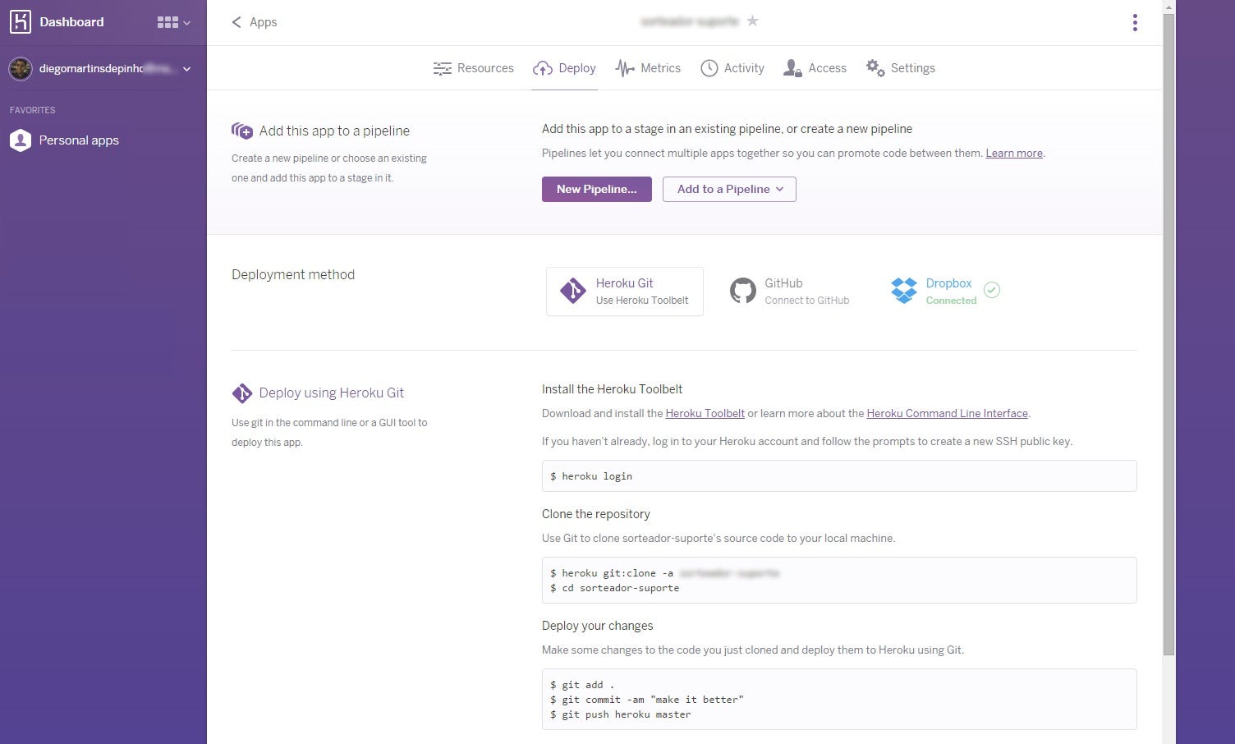The width and height of the screenshot is (1235, 744).
Task: Select Dropbox deployment method
Action: tap(944, 292)
